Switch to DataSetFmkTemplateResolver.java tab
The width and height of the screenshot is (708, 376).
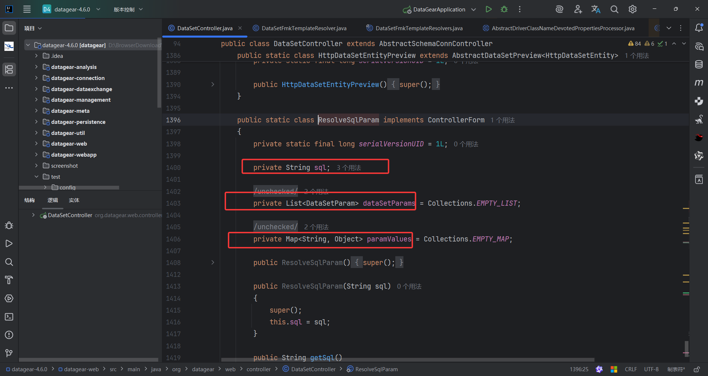click(300, 28)
